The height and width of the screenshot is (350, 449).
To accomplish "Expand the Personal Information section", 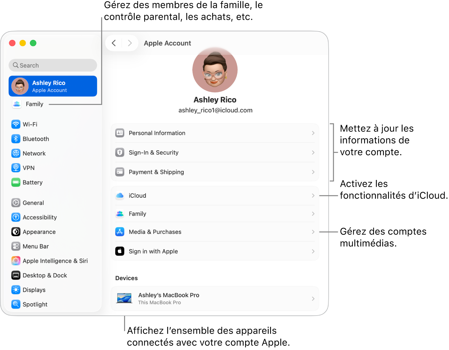I will [x=313, y=133].
